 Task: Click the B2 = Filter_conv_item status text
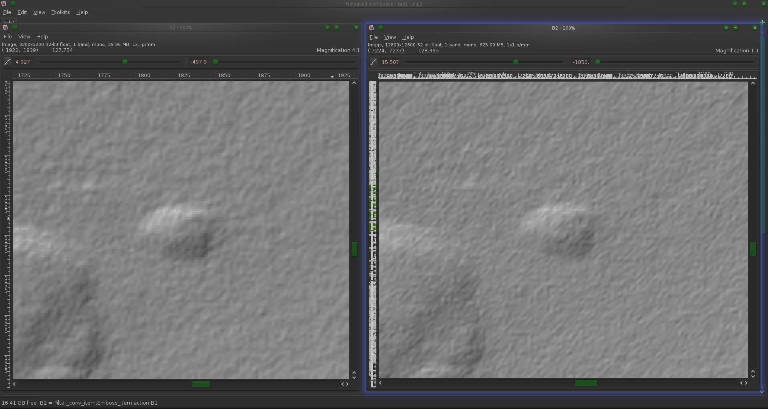click(98, 403)
